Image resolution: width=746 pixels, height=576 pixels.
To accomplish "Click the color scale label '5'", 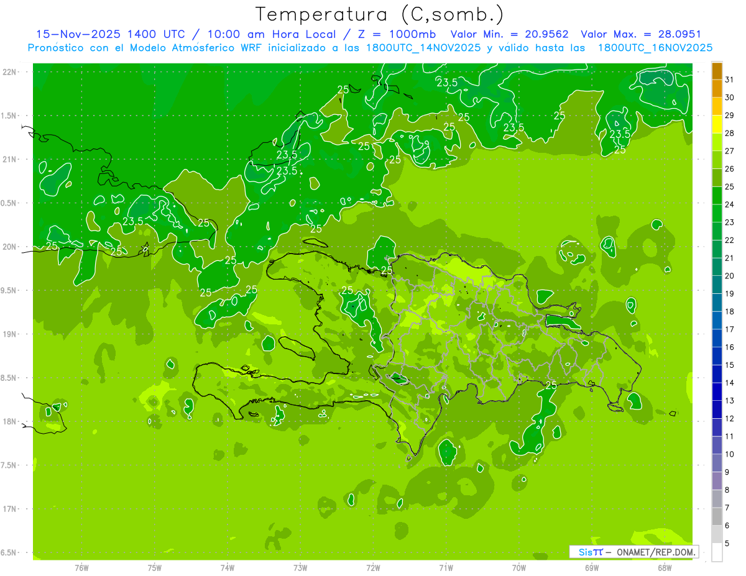I will click(727, 544).
